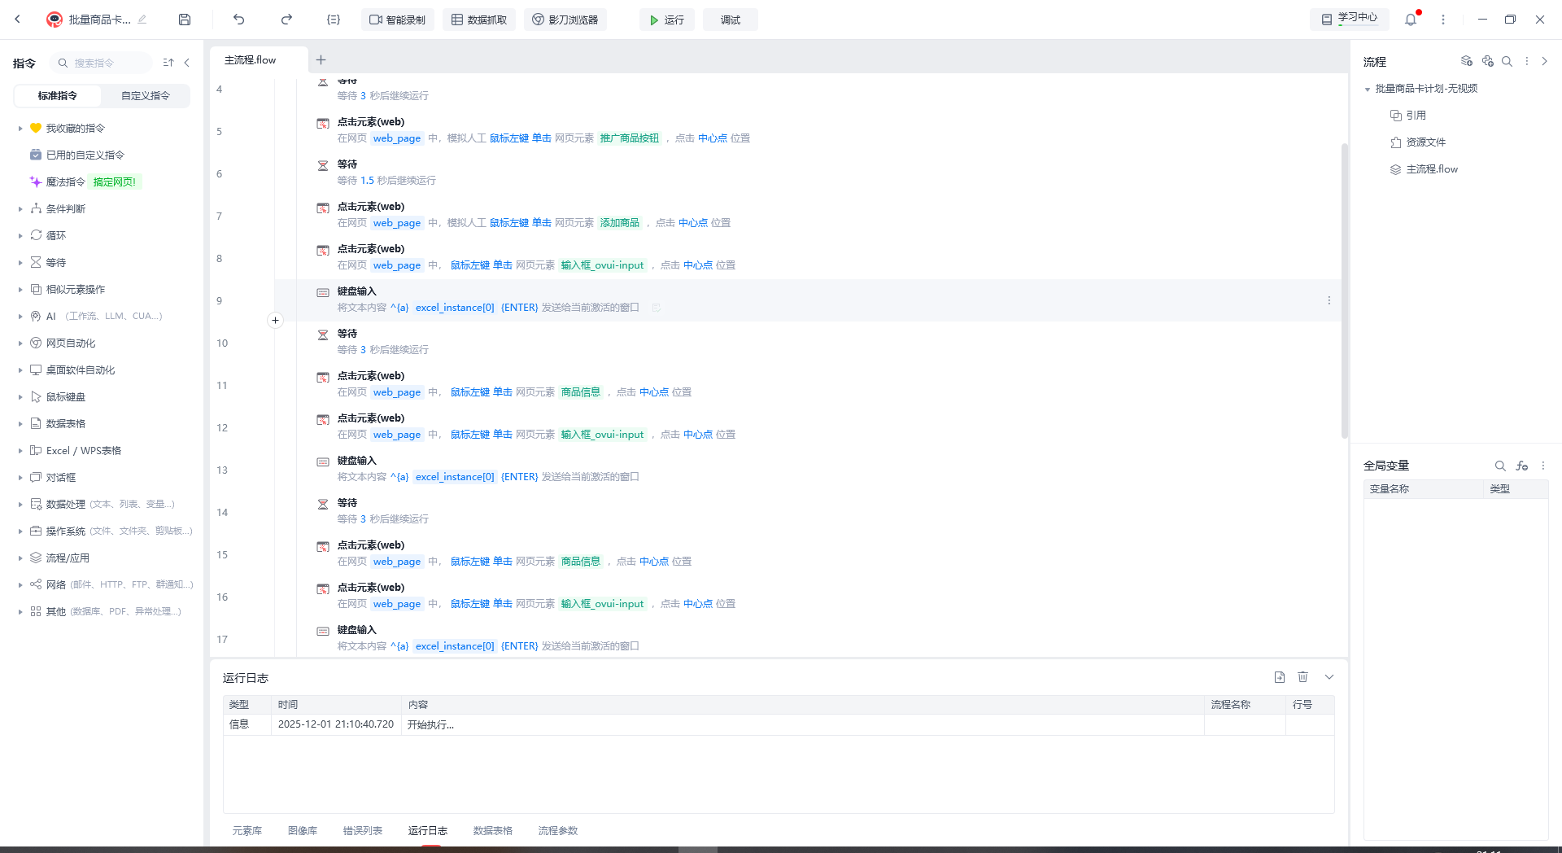Open 主流程.flow in the flow tree
Image resolution: width=1562 pixels, height=853 pixels.
pos(1432,169)
